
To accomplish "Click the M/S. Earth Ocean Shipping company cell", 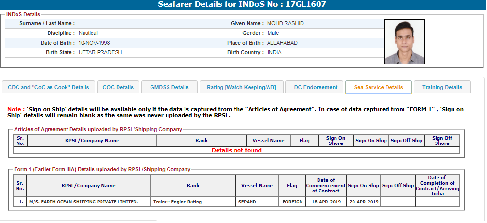I will click(88, 202).
